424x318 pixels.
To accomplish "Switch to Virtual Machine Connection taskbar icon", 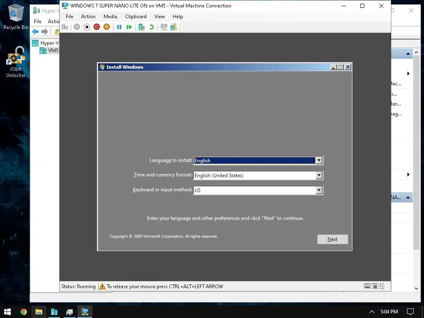I will [x=85, y=312].
